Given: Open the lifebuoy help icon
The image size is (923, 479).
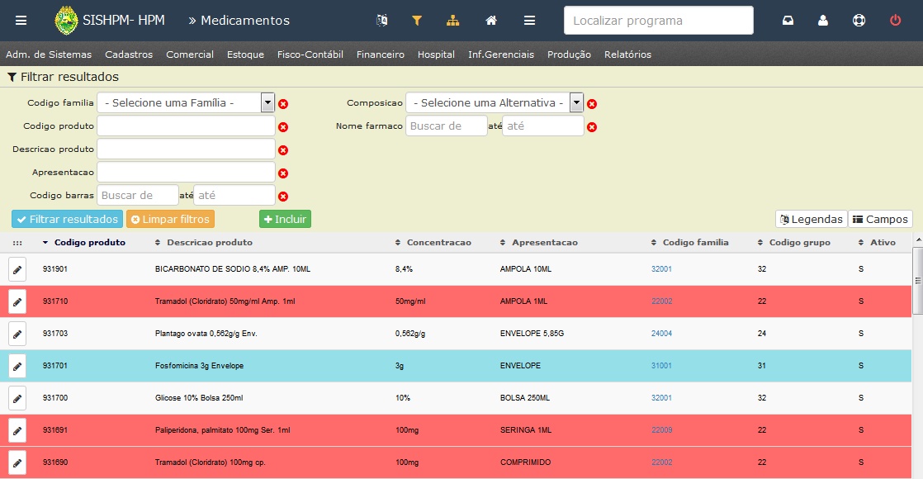Looking at the screenshot, I should tap(859, 21).
